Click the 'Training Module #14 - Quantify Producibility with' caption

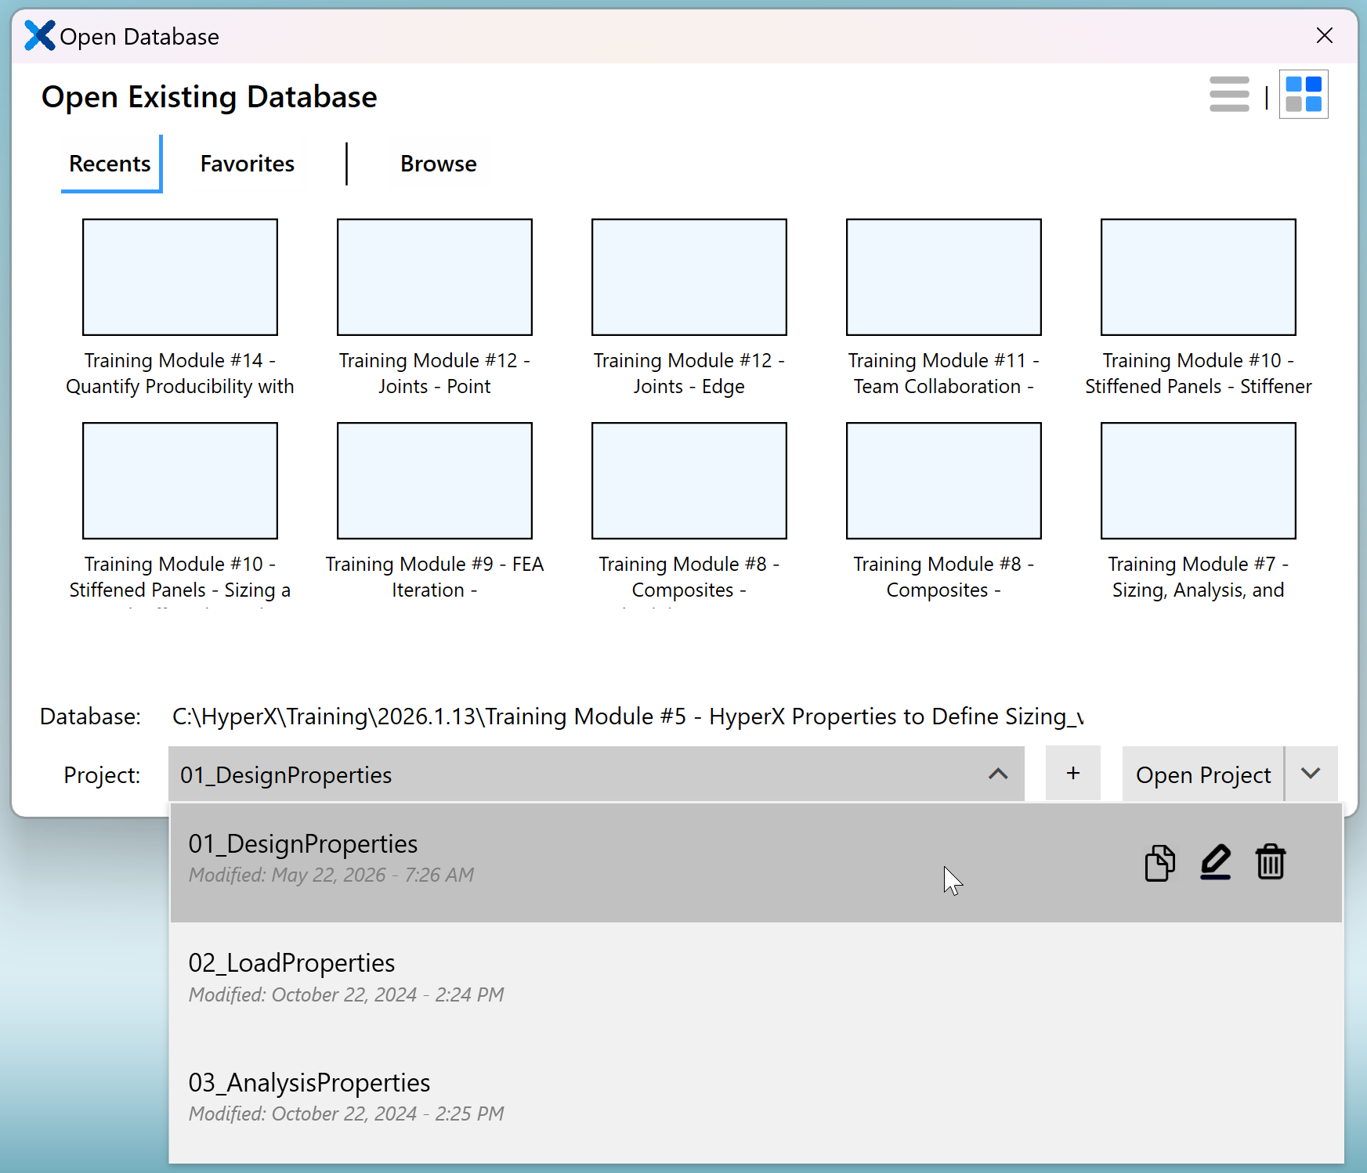[x=180, y=374]
